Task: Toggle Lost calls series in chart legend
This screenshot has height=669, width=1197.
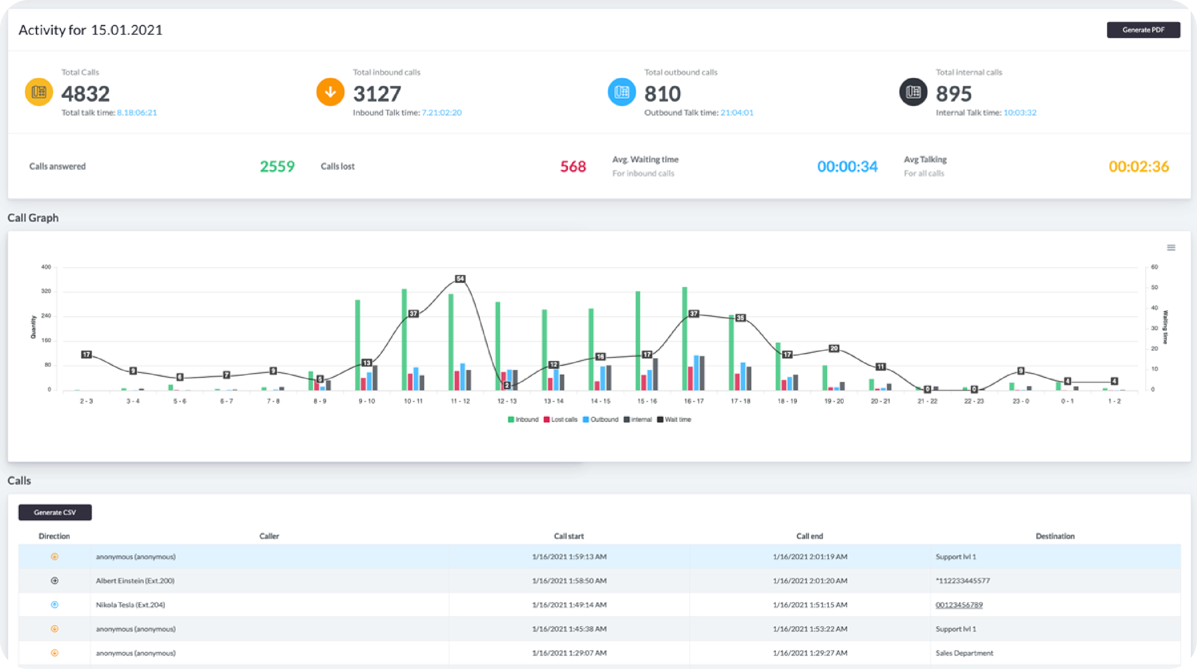Action: 560,419
